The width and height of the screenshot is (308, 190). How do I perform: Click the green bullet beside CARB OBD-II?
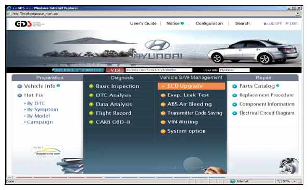(x=91, y=122)
